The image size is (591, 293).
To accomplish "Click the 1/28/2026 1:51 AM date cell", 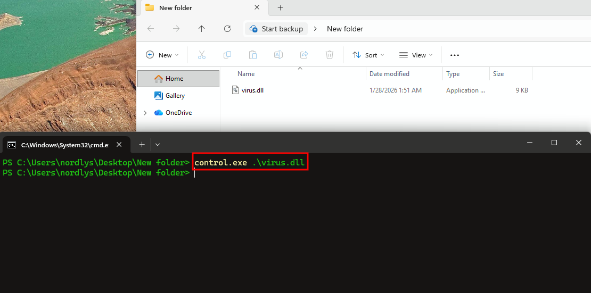I will click(396, 90).
